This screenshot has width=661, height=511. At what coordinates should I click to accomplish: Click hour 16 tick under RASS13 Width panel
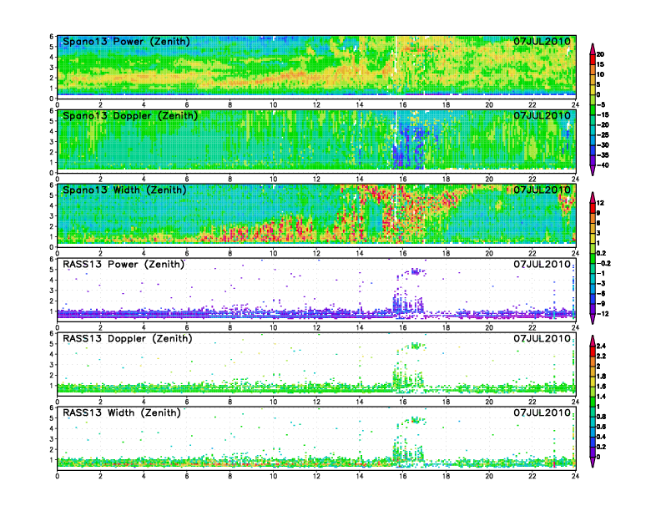tap(403, 476)
